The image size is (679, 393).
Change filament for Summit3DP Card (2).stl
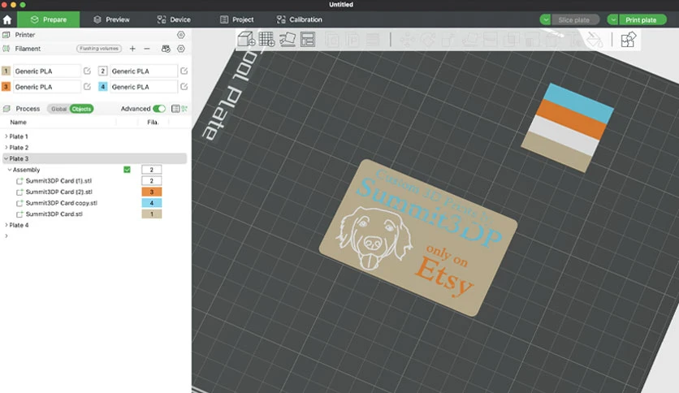coord(152,192)
